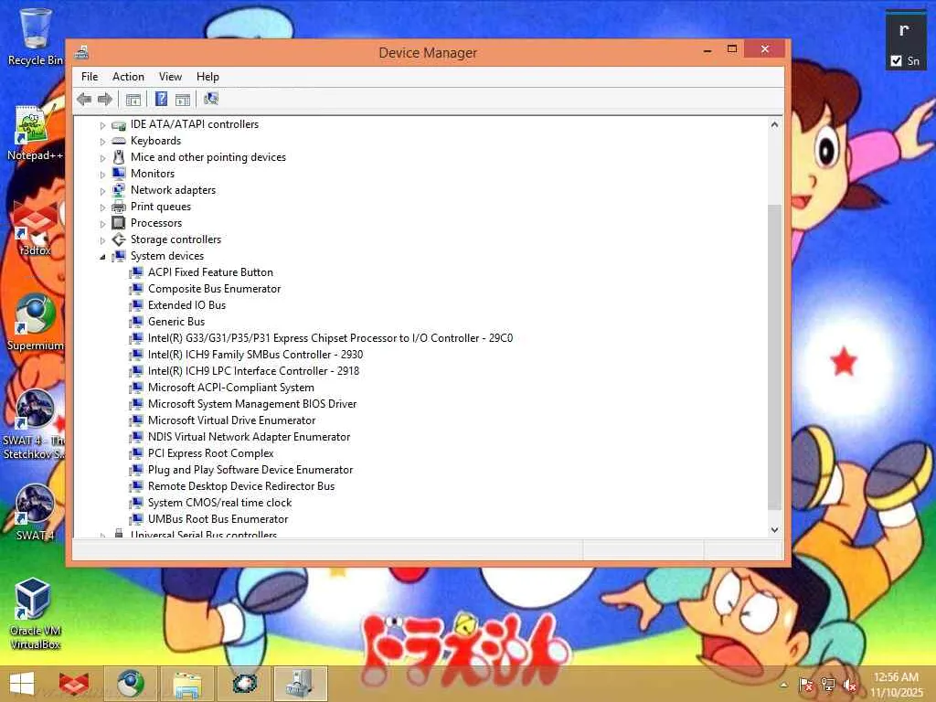Click the printer icon for Print queues
The image size is (936, 702).
119,207
